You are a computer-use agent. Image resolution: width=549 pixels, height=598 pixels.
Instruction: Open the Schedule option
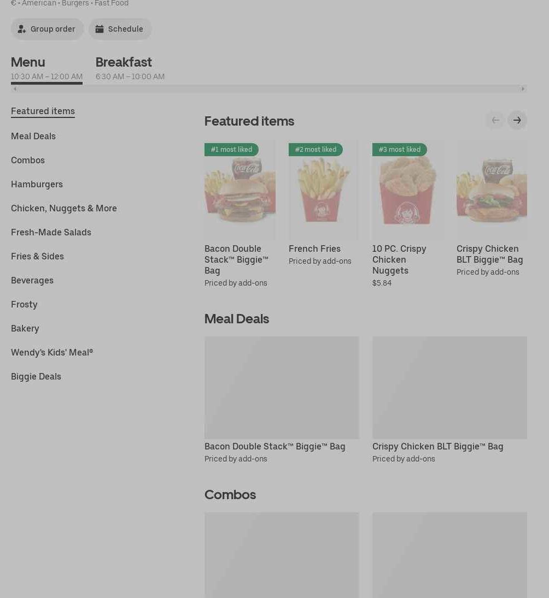click(x=120, y=29)
